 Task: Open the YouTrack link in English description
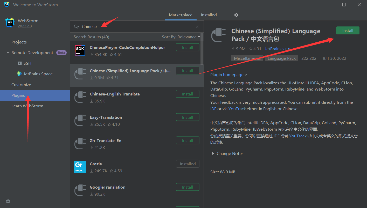pos(237,109)
